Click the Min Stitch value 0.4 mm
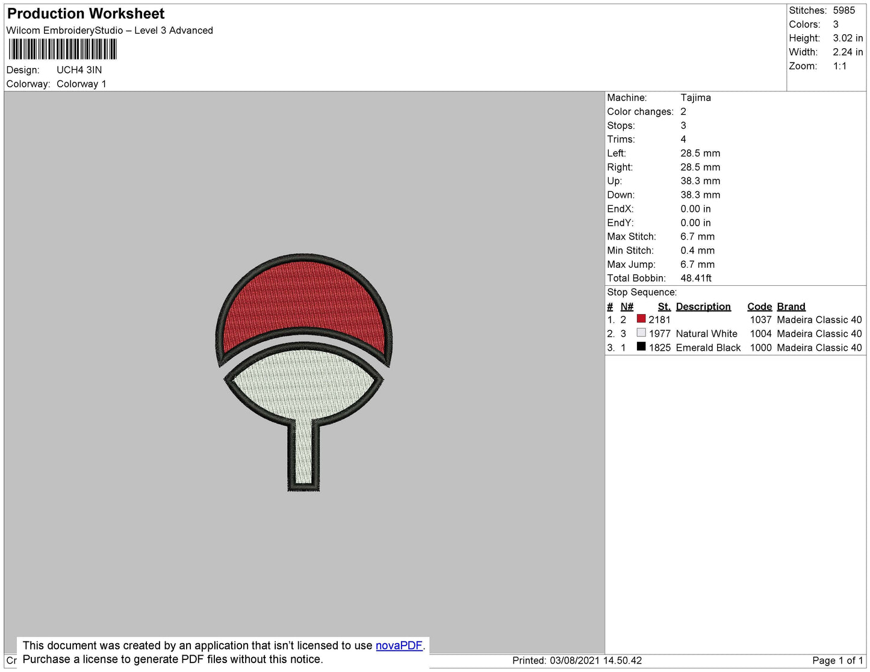The image size is (870, 672). tap(697, 250)
